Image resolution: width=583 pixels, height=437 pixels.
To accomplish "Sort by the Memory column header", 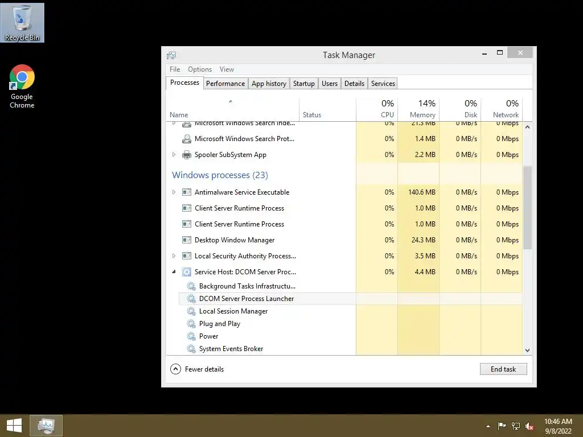I will (x=418, y=109).
